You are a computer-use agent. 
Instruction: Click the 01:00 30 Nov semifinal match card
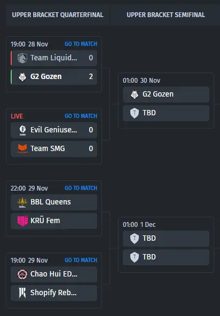[166, 100]
